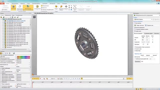Viewport: 160px width, 90px height.
Task: Select DSG.2000.0006 Муфта ведомого диска row
Action: (x=16, y=21)
